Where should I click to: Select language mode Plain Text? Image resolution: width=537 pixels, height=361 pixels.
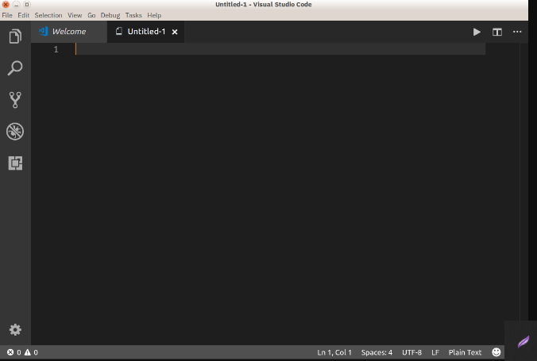(x=465, y=352)
